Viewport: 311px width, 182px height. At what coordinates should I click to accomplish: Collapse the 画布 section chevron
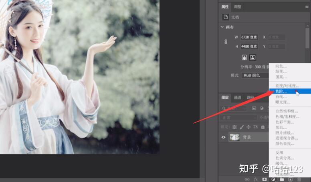[x=222, y=27]
